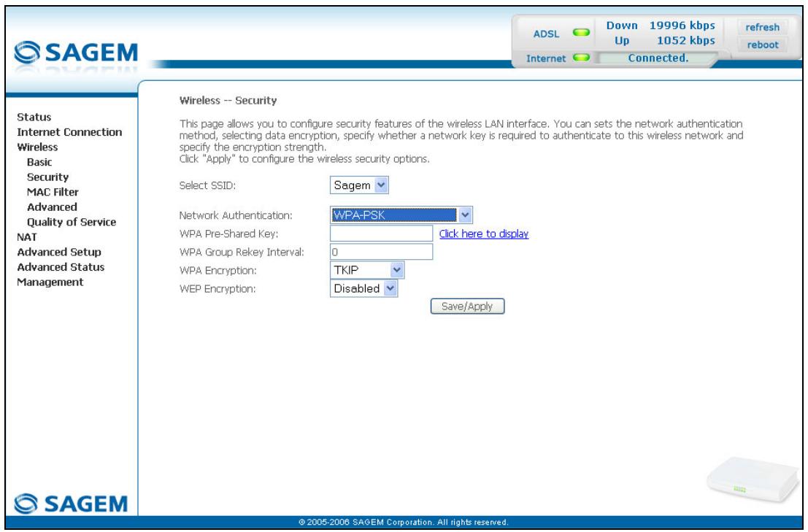The image size is (808, 532).
Task: Click the 'Down 19996 kbps' speed value
Action: point(661,26)
